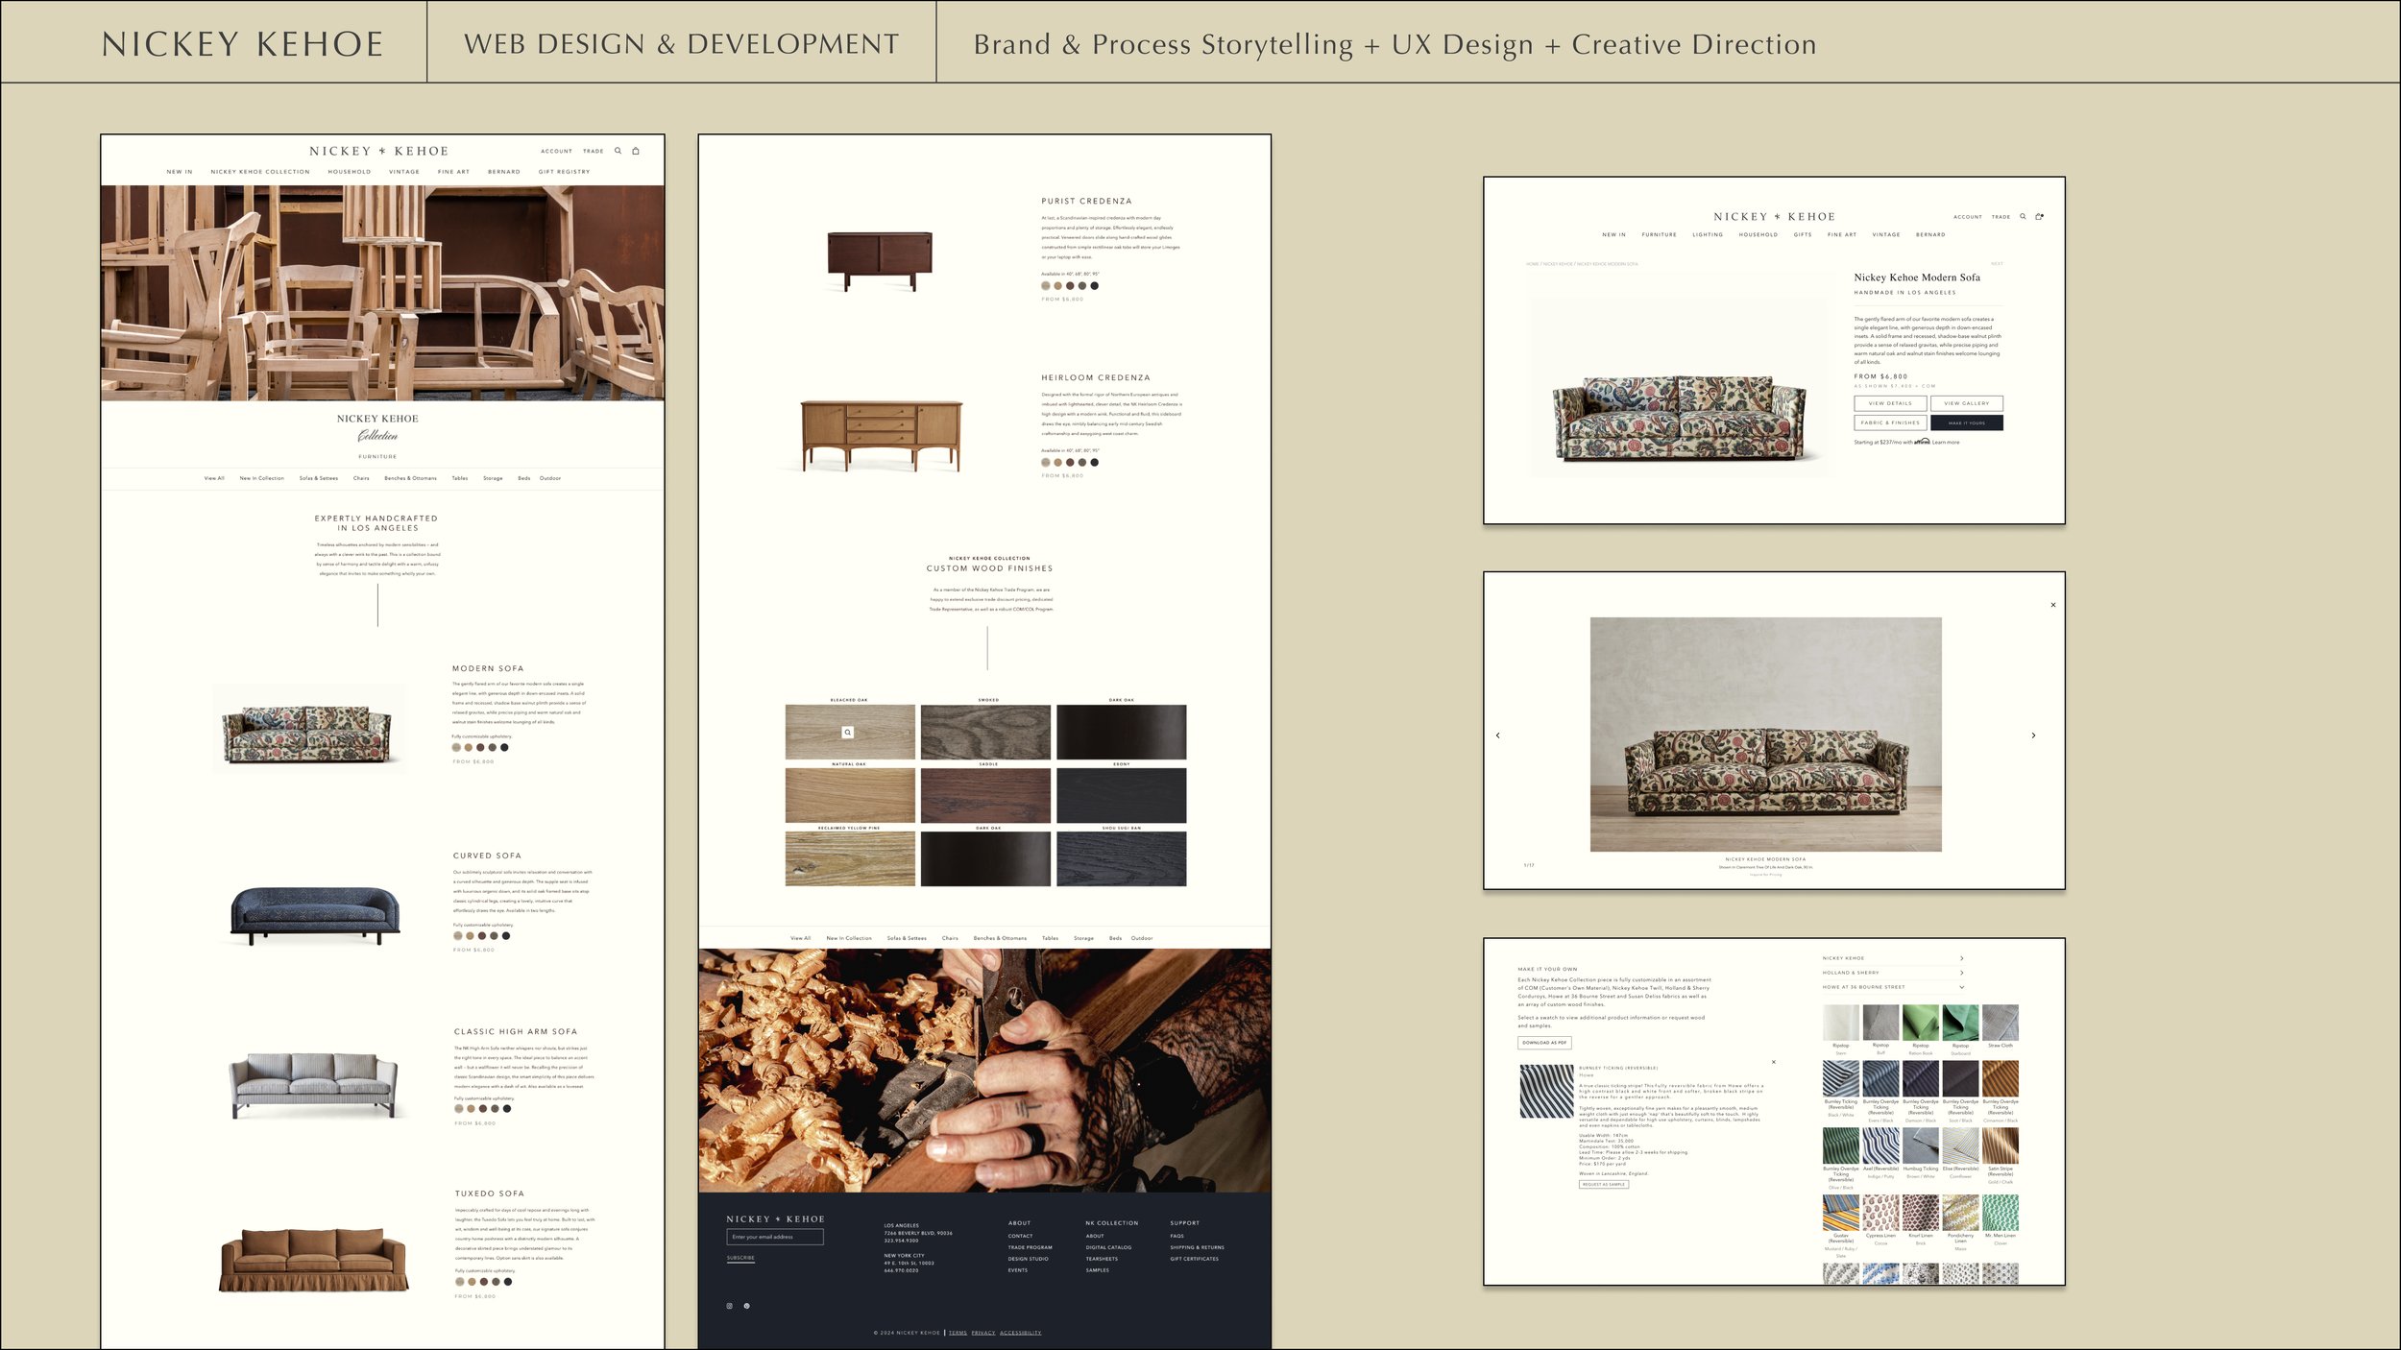This screenshot has width=2401, height=1350.
Task: Expand the Holland & Sherry fabric section
Action: [1961, 973]
